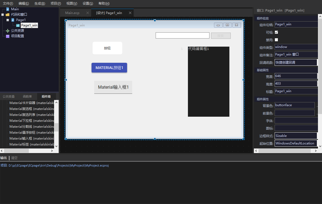Close the Main.ecp tab

point(88,13)
